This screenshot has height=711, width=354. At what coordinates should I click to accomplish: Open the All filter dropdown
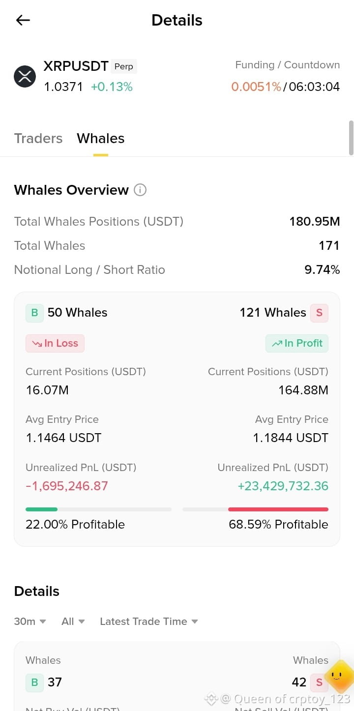coord(73,622)
